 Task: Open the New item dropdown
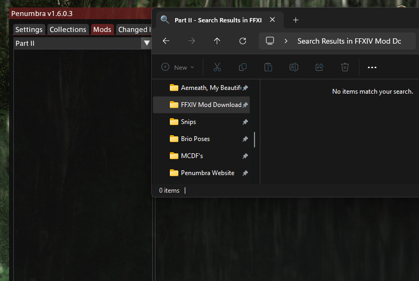click(x=178, y=67)
